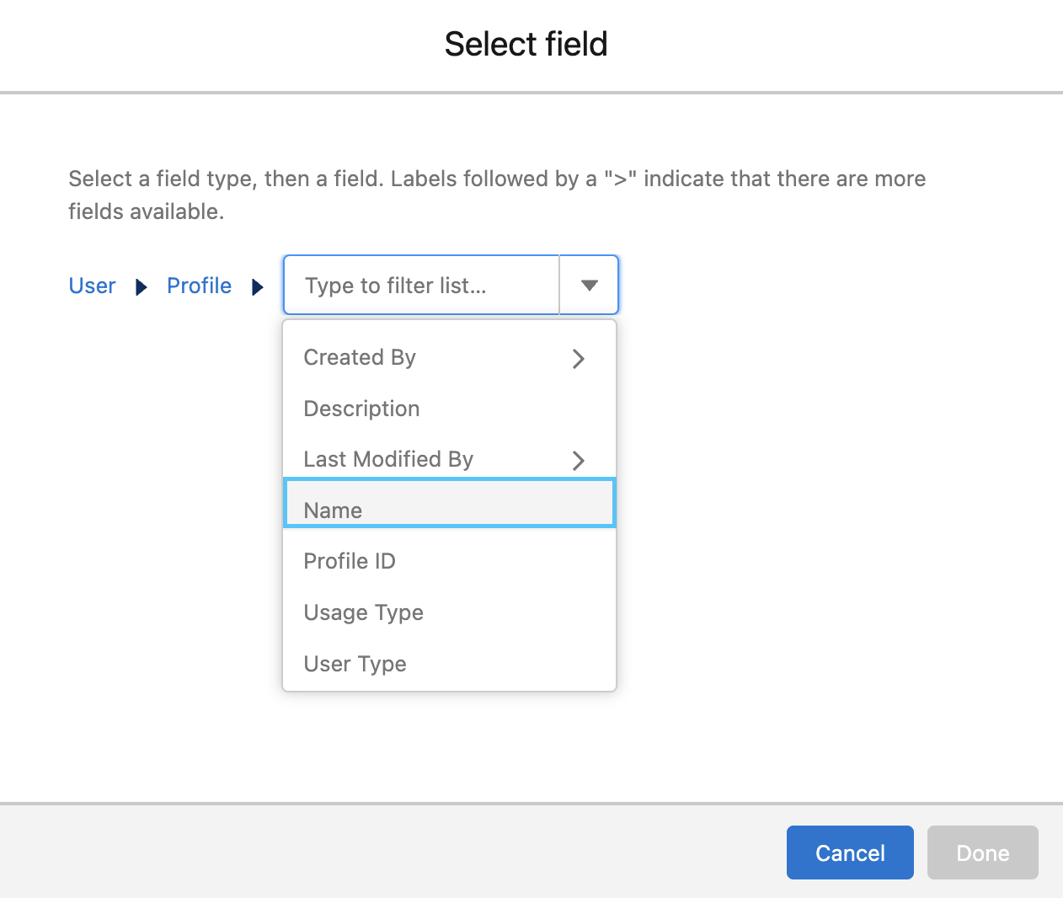
Task: Click the greyed-out Done button
Action: click(x=982, y=853)
